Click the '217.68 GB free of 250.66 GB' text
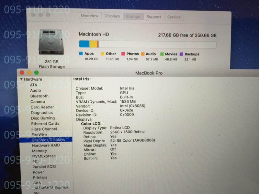The height and width of the screenshot is (194, 259). tap(187, 36)
